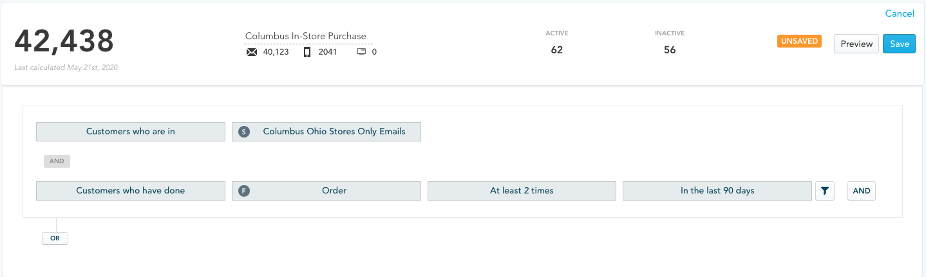Viewport: 926px width, 277px height.
Task: Preview the segment
Action: 856,44
